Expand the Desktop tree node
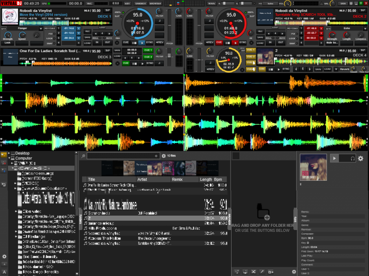Screen dimensions: 369x276 [x=9, y=153]
